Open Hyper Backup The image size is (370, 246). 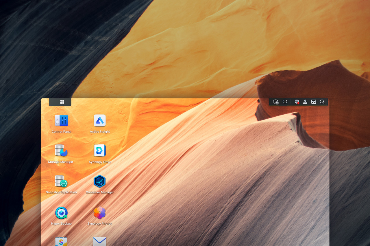(x=61, y=213)
